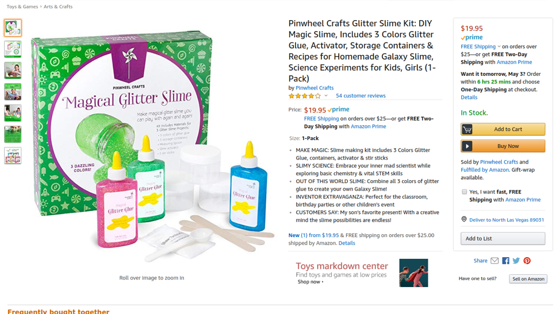Go to Arts & Crafts breadcrumb
The height and width of the screenshot is (314, 560).
(58, 6)
